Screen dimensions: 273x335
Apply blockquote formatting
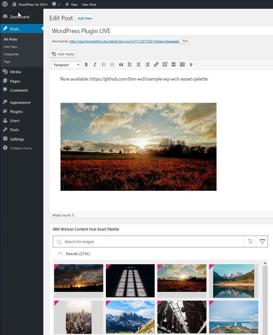pyautogui.click(x=121, y=64)
